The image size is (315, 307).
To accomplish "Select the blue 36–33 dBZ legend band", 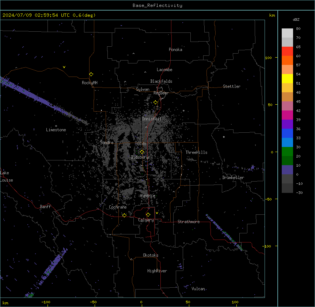I will click(x=287, y=133).
